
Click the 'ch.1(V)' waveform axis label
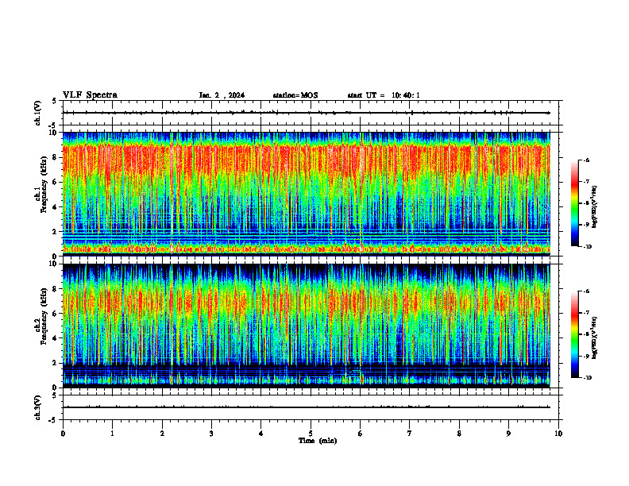pyautogui.click(x=37, y=113)
